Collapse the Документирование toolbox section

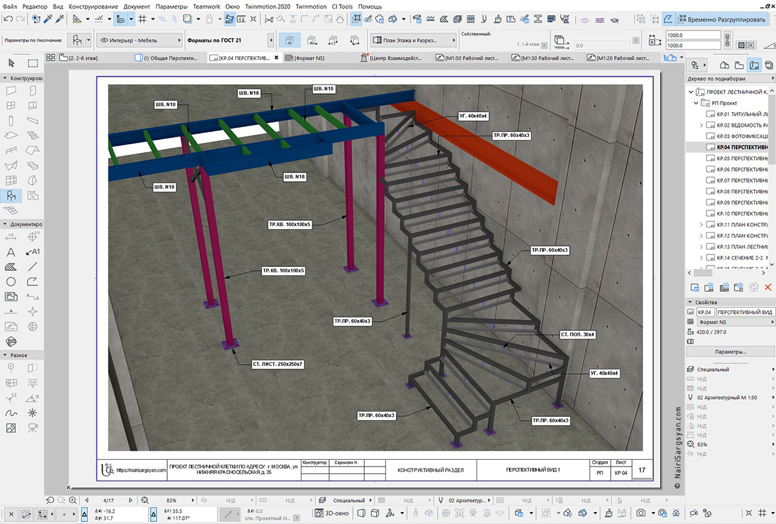coord(5,224)
